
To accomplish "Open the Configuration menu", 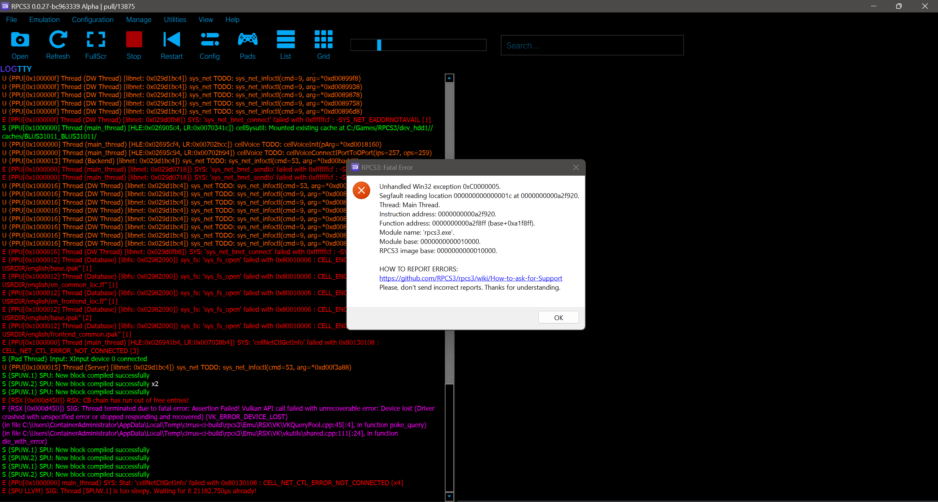I will point(92,19).
